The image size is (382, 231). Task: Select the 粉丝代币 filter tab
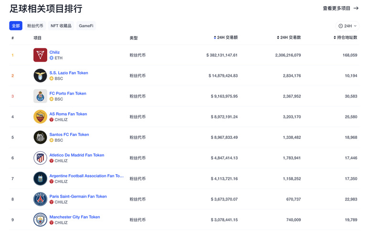tap(35, 26)
